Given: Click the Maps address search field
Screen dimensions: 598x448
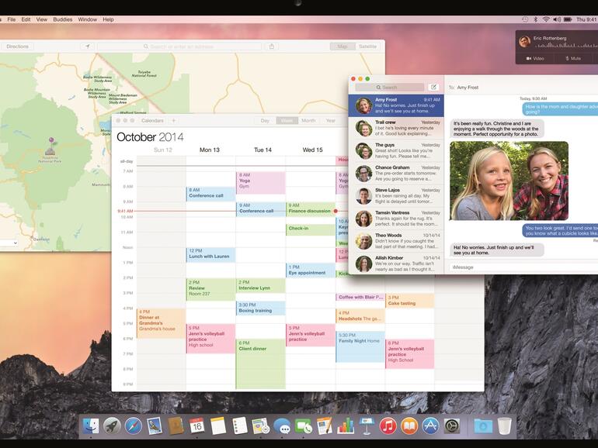Looking at the screenshot, I should (179, 47).
